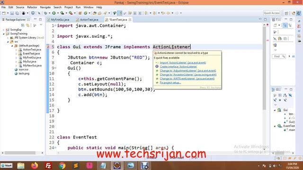Expand JRE System Library node
This screenshot has width=303, height=170.
[x=8, y=38]
